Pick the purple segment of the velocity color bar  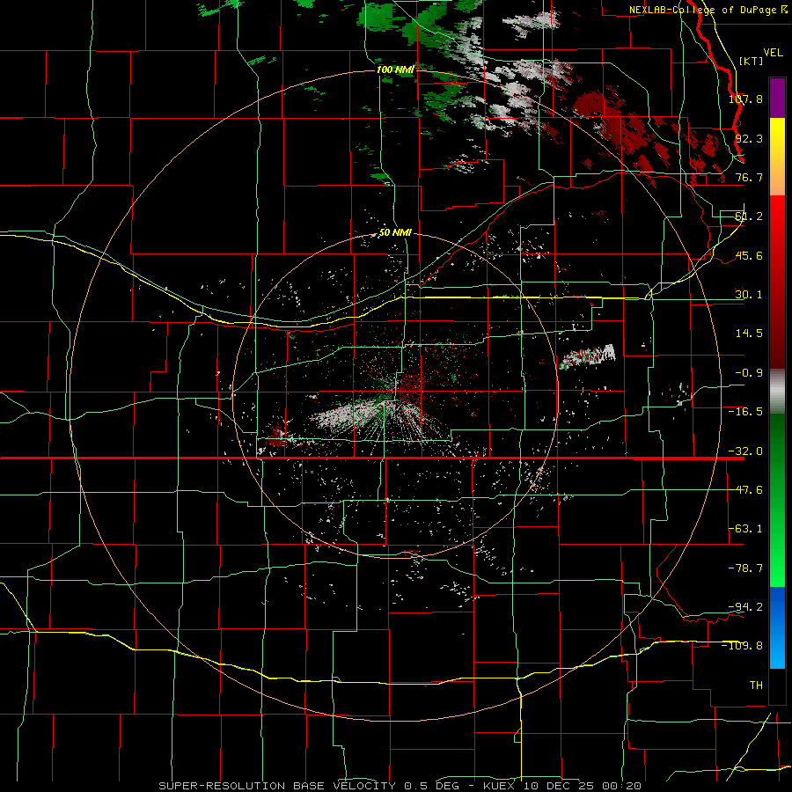(777, 98)
